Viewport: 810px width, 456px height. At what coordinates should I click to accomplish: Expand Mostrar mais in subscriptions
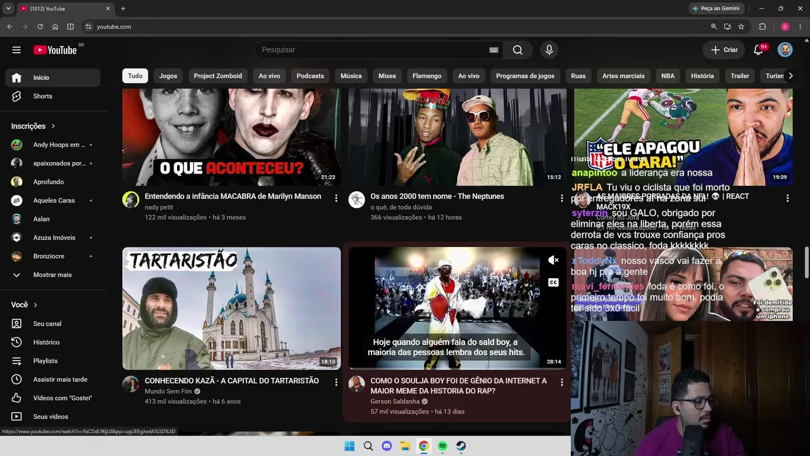(53, 275)
